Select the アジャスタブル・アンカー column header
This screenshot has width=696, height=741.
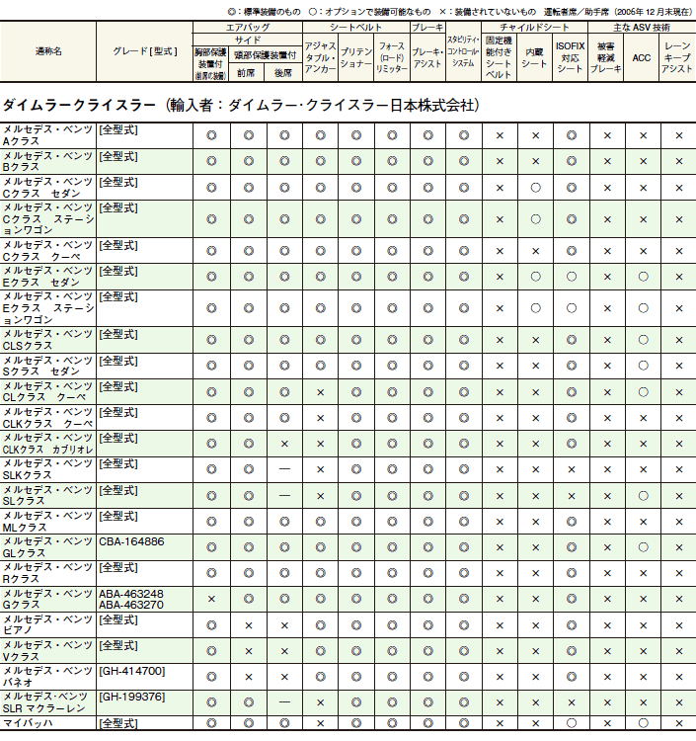320,57
